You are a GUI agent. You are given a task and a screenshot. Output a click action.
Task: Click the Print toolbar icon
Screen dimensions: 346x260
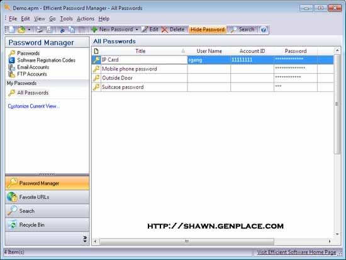(40, 30)
